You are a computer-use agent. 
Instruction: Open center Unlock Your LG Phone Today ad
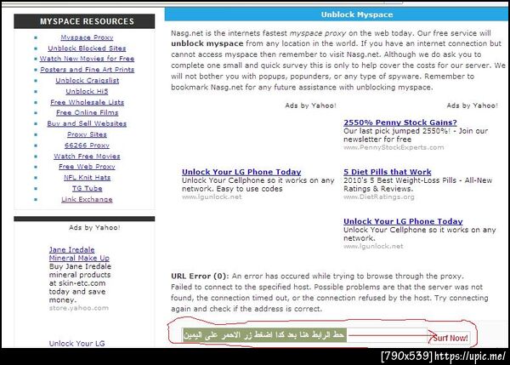click(x=241, y=172)
